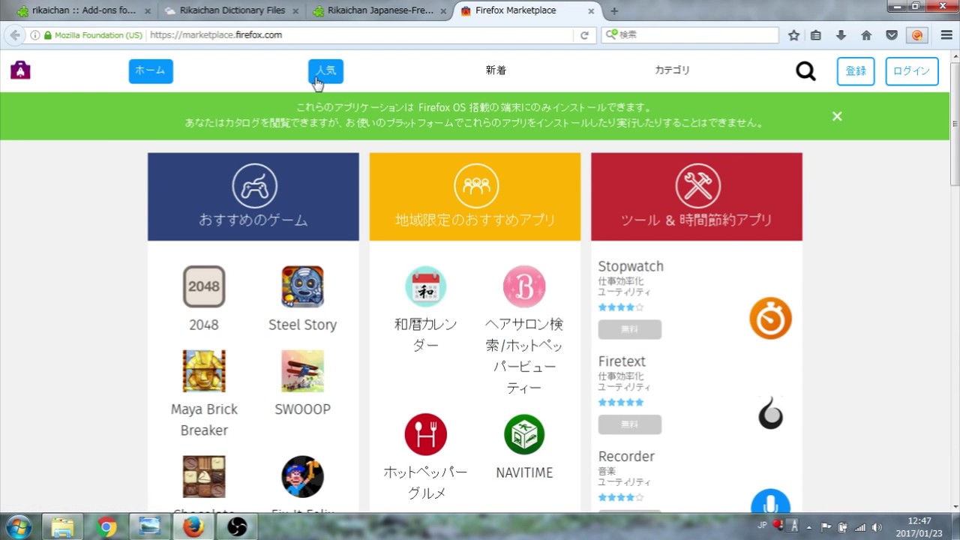
Task: Toggle the Rikaichan toolbar icon
Action: [x=916, y=35]
